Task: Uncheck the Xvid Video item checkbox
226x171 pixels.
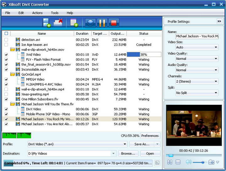Action: 6,55
